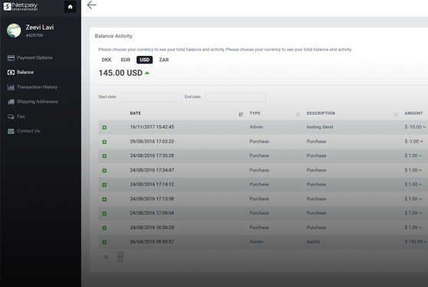The height and width of the screenshot is (287, 428).
Task: Expand row dated 29/08/2016 17:02:23
Action: [104, 142]
